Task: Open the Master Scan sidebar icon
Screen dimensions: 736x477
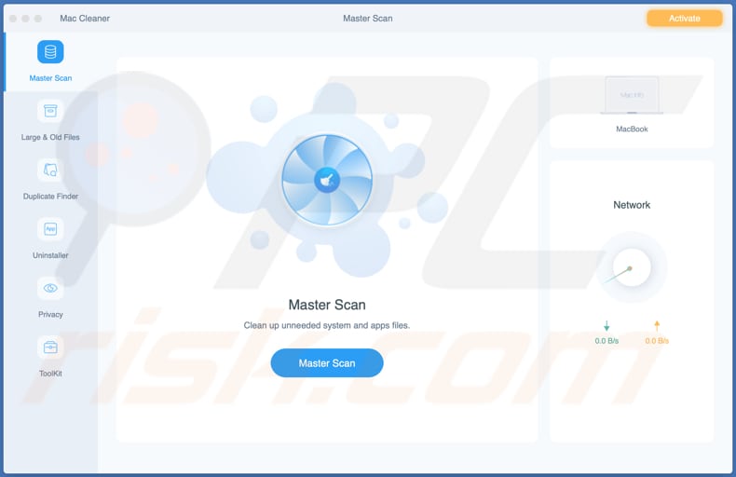Action: coord(50,51)
